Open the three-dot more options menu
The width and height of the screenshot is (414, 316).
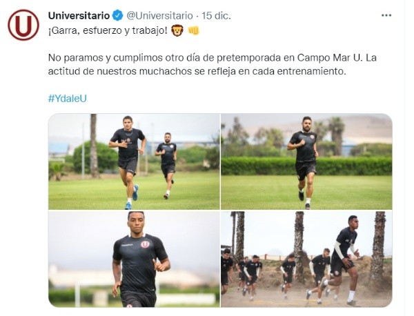386,16
